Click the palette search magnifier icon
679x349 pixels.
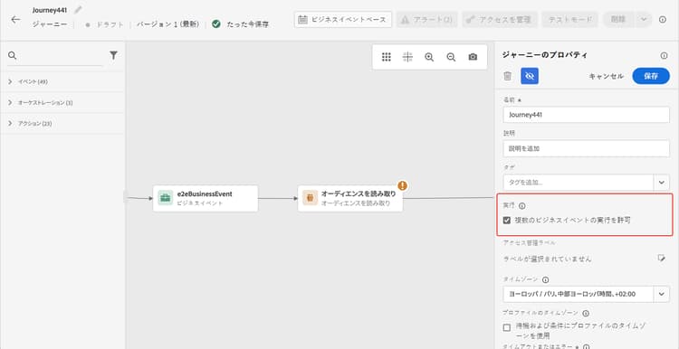12,55
